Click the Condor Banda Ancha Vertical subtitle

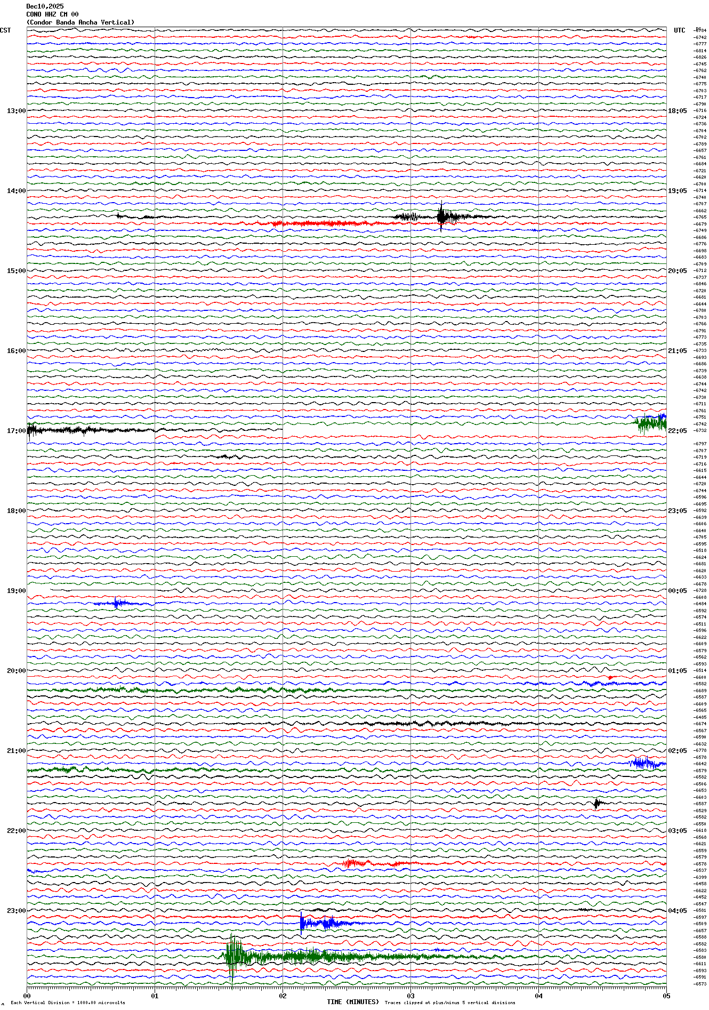pyautogui.click(x=80, y=22)
